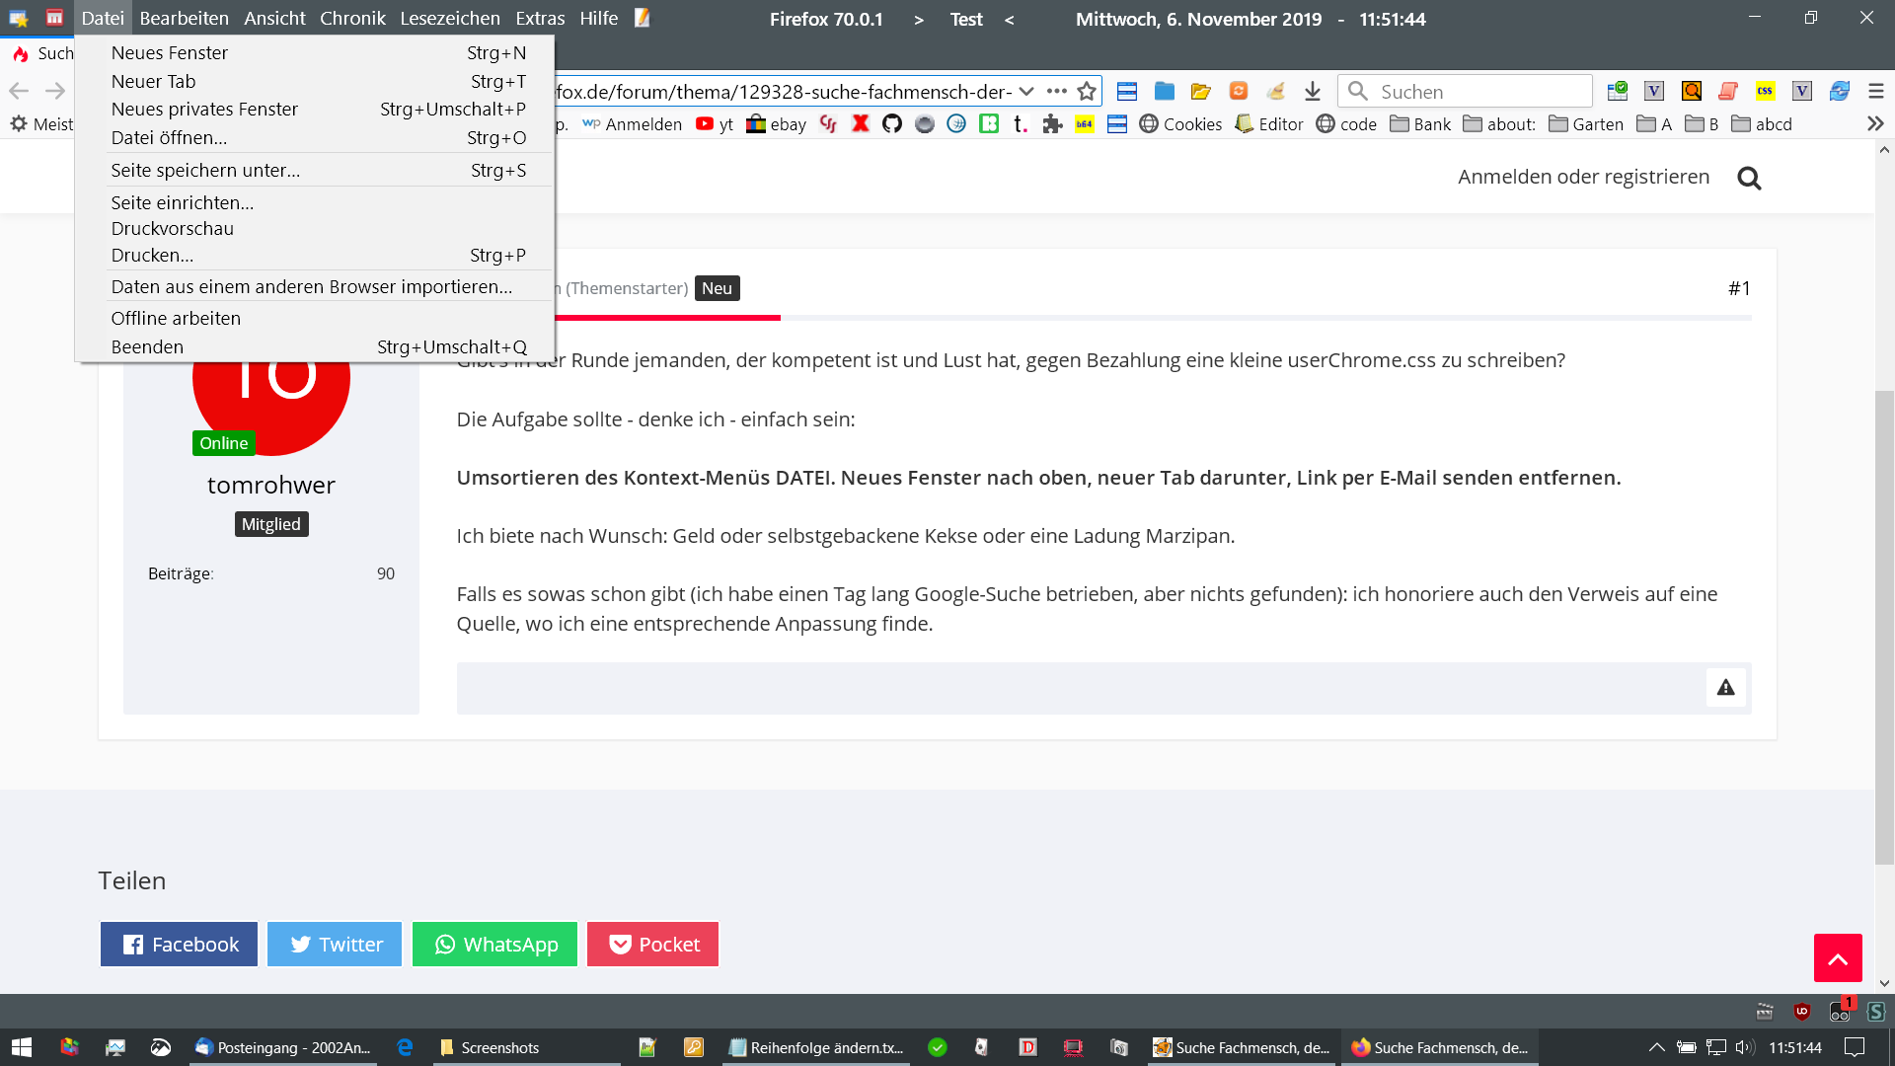This screenshot has width=1895, height=1066.
Task: Open the Garten bookmarks folder
Action: tap(1586, 124)
